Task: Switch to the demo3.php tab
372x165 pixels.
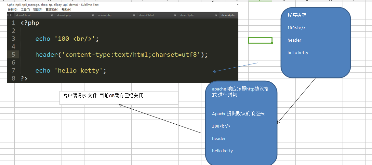Action: pos(187,15)
